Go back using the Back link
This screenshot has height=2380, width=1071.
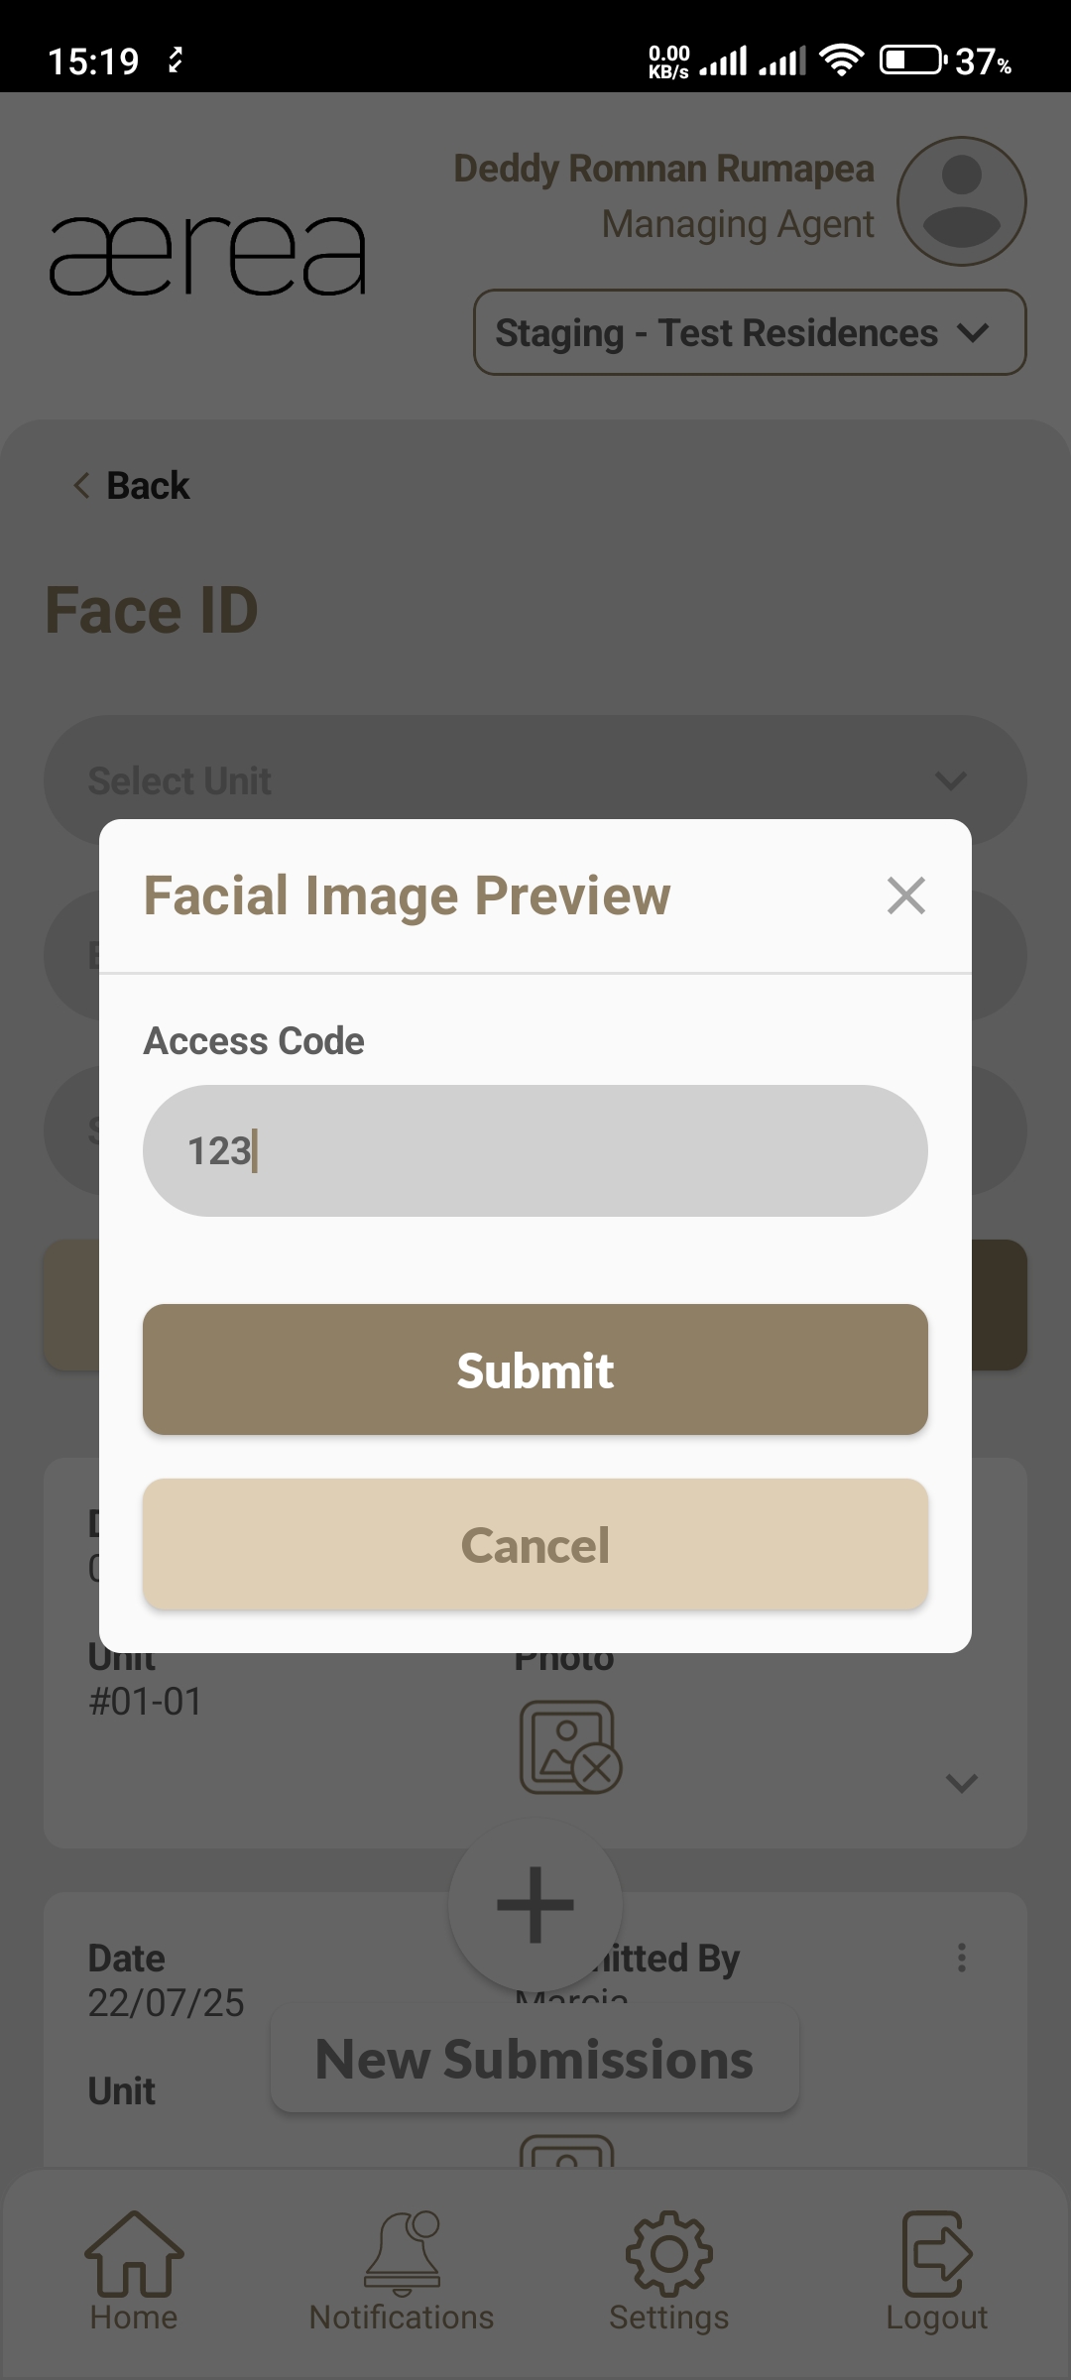click(x=132, y=486)
